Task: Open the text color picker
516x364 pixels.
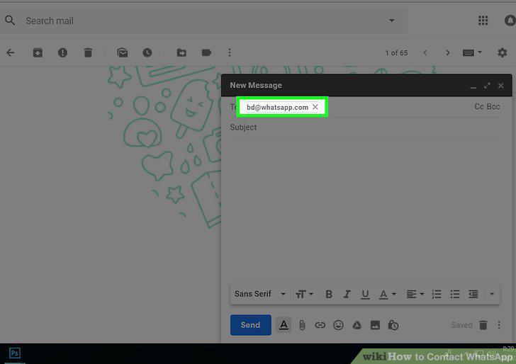Action: click(x=387, y=294)
